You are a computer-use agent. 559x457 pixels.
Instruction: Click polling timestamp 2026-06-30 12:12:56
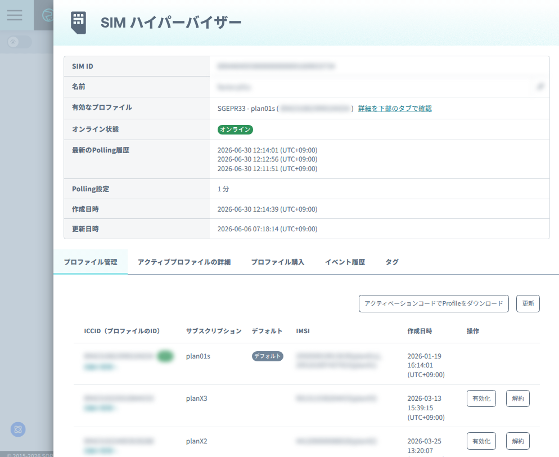click(267, 159)
